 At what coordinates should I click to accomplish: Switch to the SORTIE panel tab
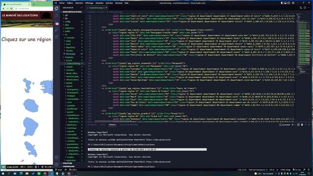point(103,125)
